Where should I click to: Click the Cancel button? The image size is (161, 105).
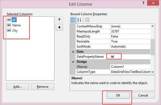click(143, 95)
